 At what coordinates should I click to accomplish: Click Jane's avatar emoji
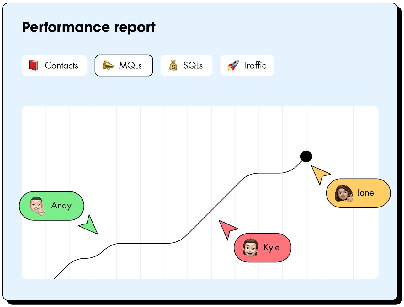coord(343,193)
